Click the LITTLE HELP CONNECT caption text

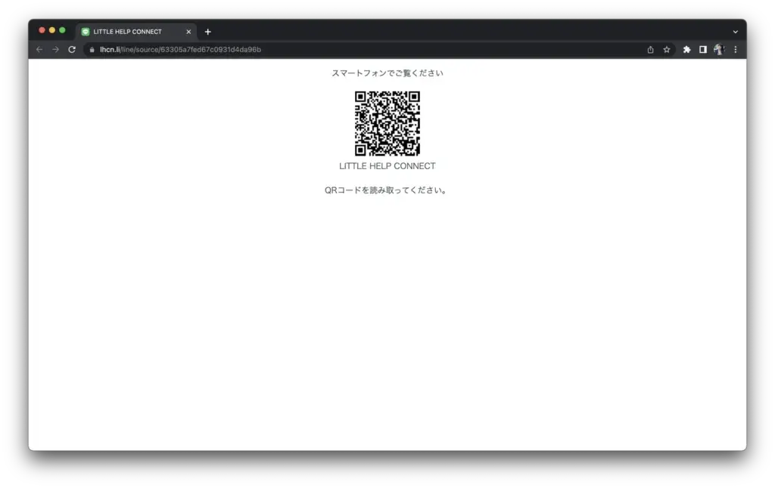pyautogui.click(x=387, y=166)
